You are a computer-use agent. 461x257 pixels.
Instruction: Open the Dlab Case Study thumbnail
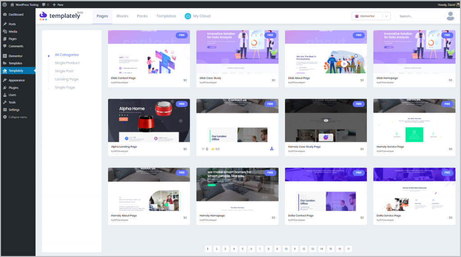237,52
